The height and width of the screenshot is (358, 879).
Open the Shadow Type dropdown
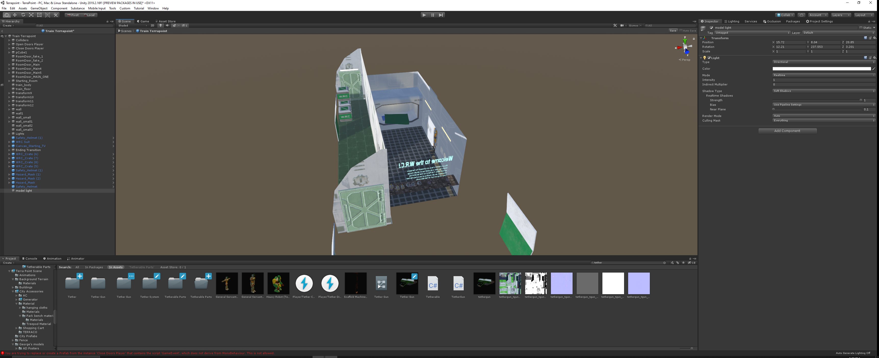coord(823,91)
